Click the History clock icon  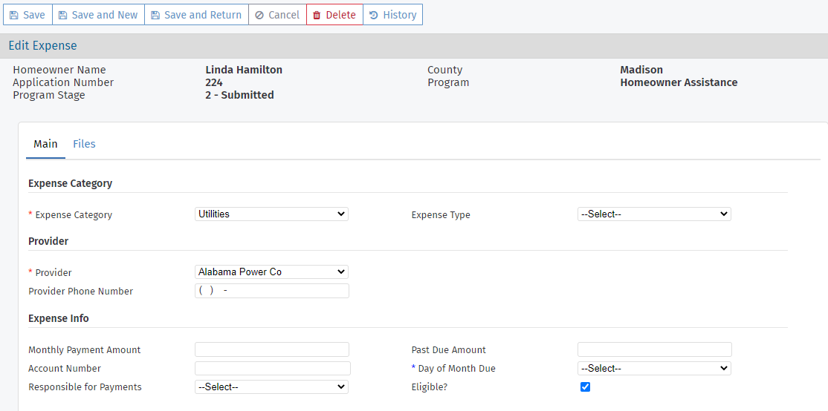click(373, 15)
